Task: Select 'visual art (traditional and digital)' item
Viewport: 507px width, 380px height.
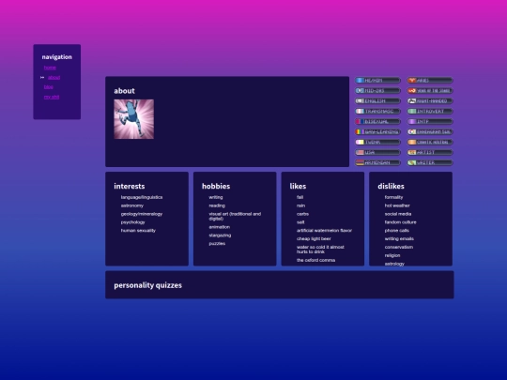Action: tap(235, 216)
